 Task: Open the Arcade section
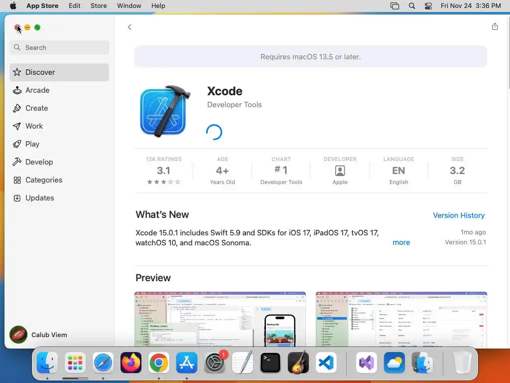click(x=59, y=90)
